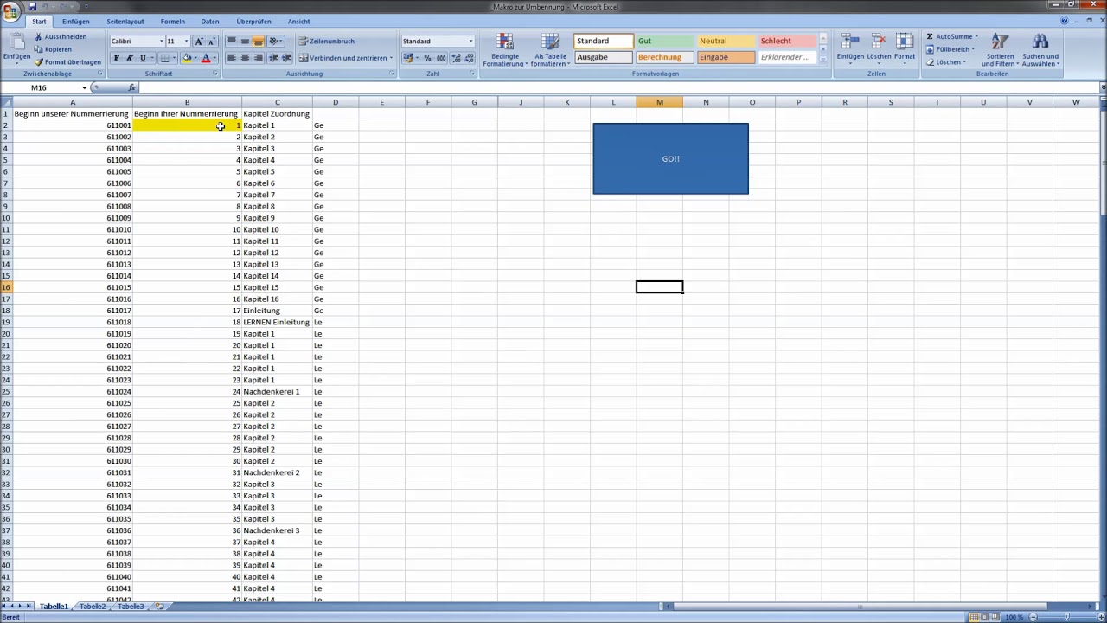This screenshot has height=623, width=1107.
Task: Apply the Neutral cell style
Action: (x=726, y=41)
